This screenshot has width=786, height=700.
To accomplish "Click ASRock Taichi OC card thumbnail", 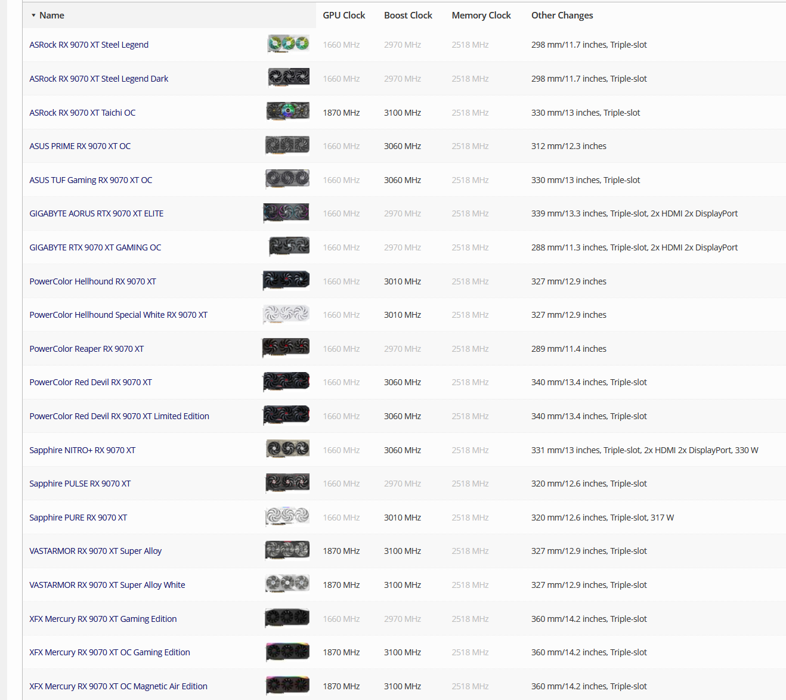I will pos(287,111).
